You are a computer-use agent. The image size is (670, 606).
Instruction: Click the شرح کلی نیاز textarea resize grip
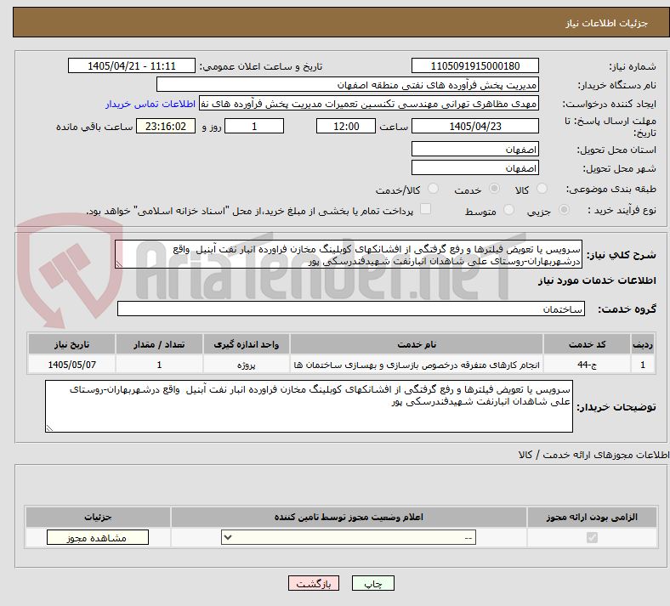(119, 264)
